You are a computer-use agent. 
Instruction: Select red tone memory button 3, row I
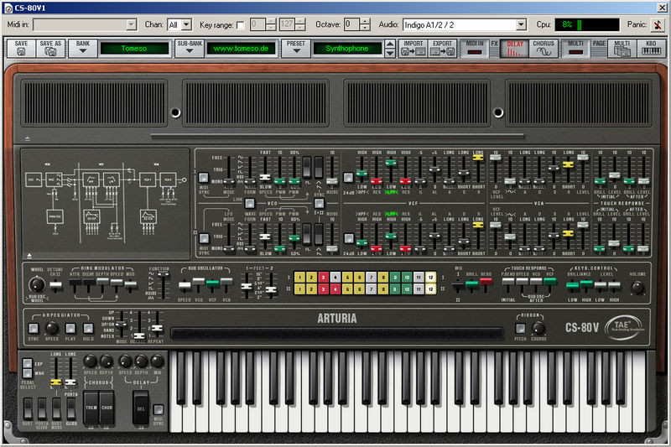[324, 278]
